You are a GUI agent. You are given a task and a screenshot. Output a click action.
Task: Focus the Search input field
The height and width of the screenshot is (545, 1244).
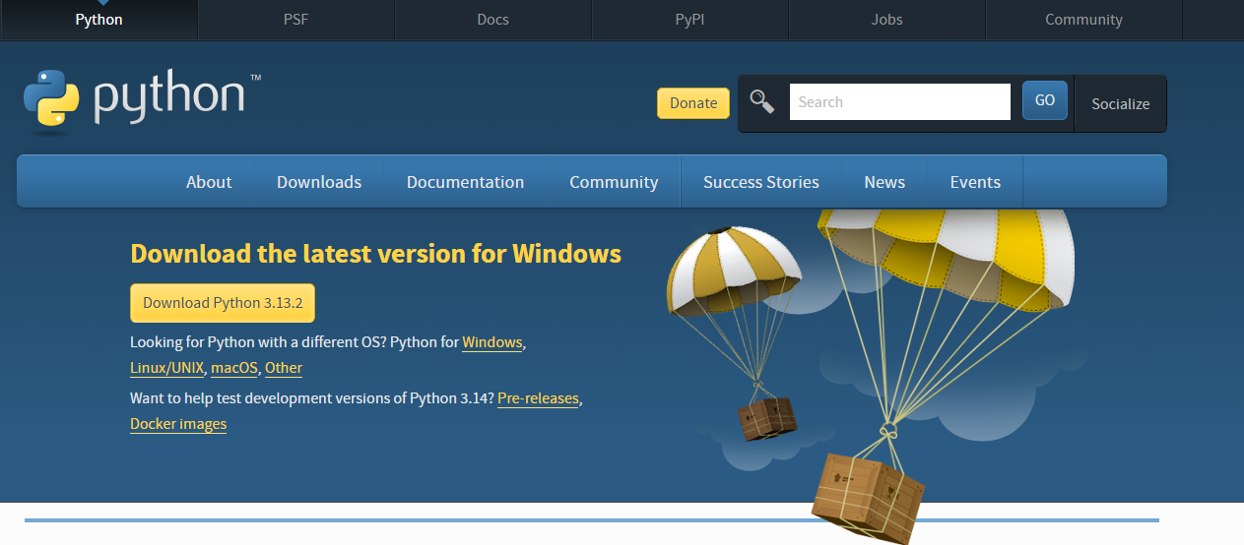click(x=900, y=102)
